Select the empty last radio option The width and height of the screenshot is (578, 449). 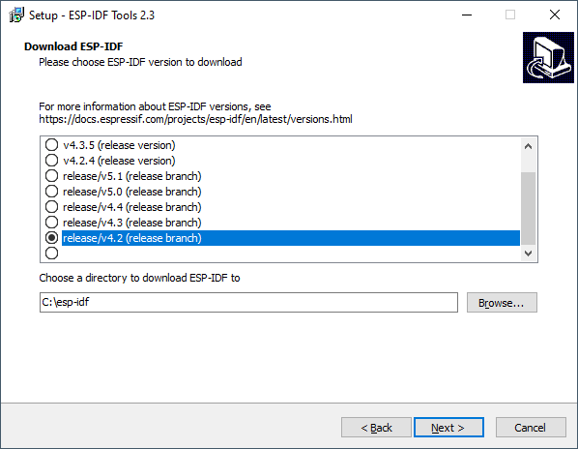click(51, 254)
